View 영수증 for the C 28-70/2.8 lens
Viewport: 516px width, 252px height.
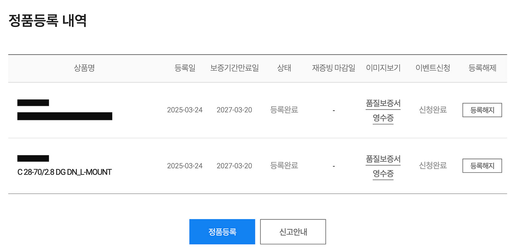tap(383, 174)
